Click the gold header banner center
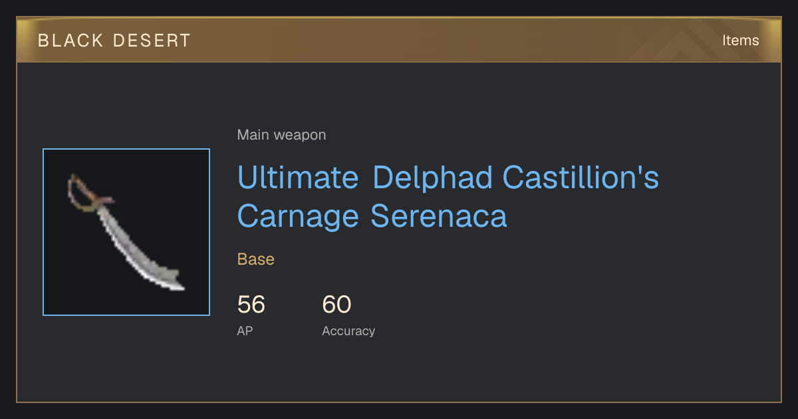Screen dimensions: 798x419 (399, 40)
